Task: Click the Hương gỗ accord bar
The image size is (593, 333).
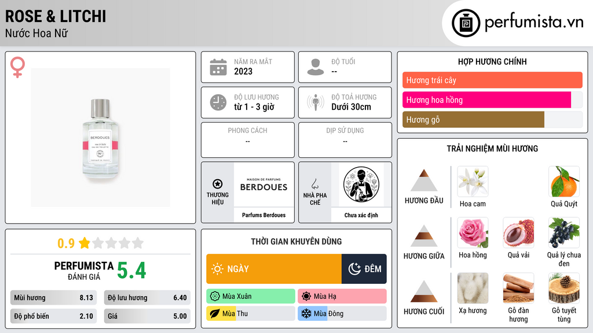Action: click(x=492, y=119)
